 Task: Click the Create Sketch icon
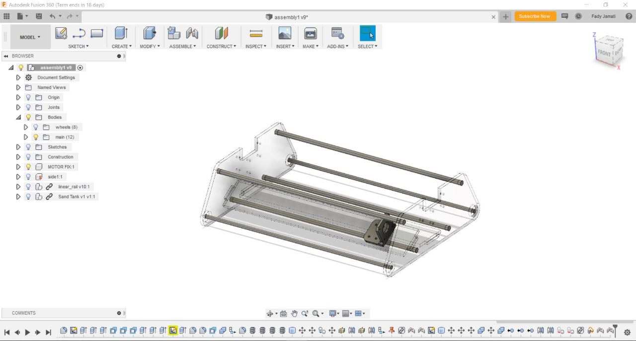pos(61,33)
